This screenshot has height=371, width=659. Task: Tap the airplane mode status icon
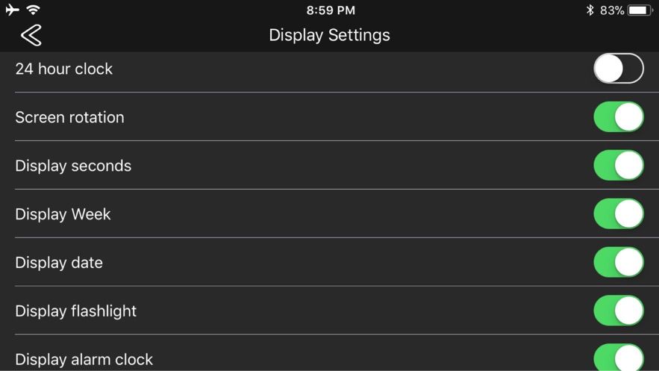[x=12, y=10]
